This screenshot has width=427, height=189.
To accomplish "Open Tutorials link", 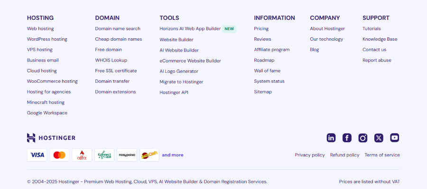I will point(371,28).
